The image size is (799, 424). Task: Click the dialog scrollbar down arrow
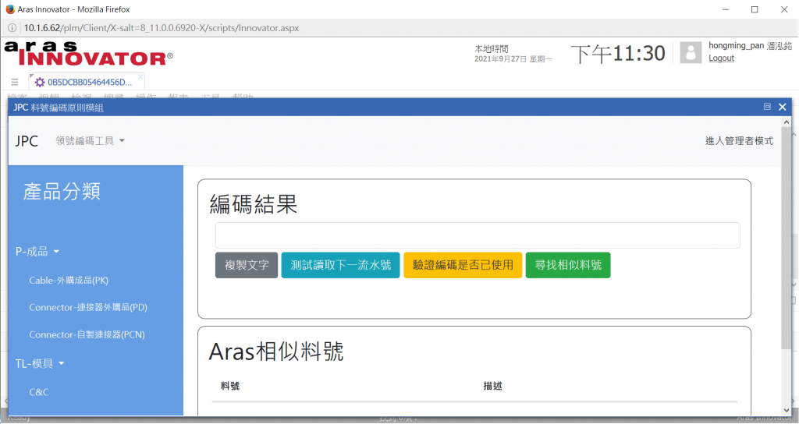coord(787,410)
